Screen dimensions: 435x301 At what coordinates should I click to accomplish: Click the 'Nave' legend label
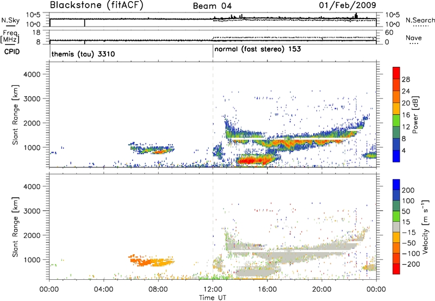tap(414, 38)
